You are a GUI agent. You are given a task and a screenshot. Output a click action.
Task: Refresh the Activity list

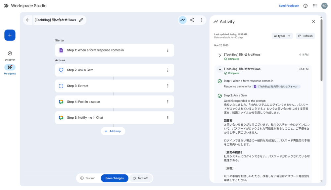pos(305,36)
